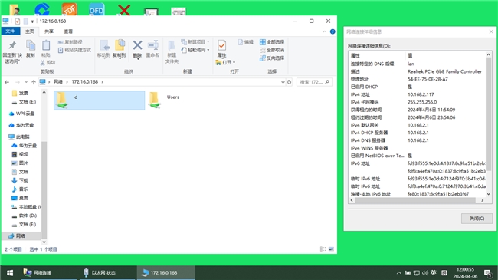Click Select all (全部选择) in ribbon
The height and width of the screenshot is (280, 498).
(272, 42)
